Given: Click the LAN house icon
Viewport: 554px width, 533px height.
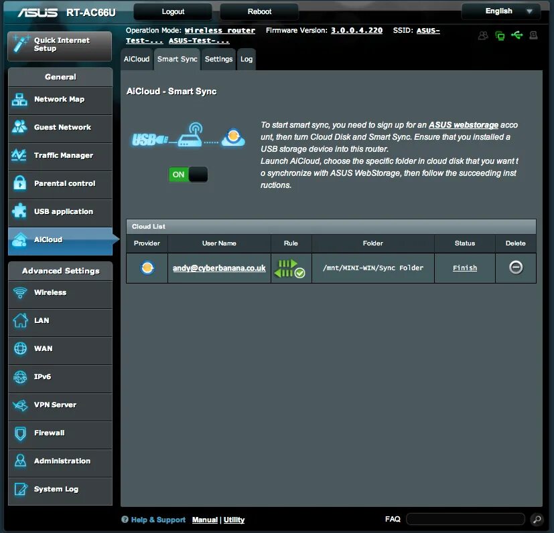Looking at the screenshot, I should point(20,320).
